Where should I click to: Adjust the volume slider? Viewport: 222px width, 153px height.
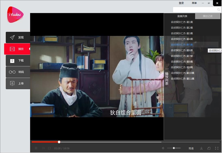coord(174,148)
